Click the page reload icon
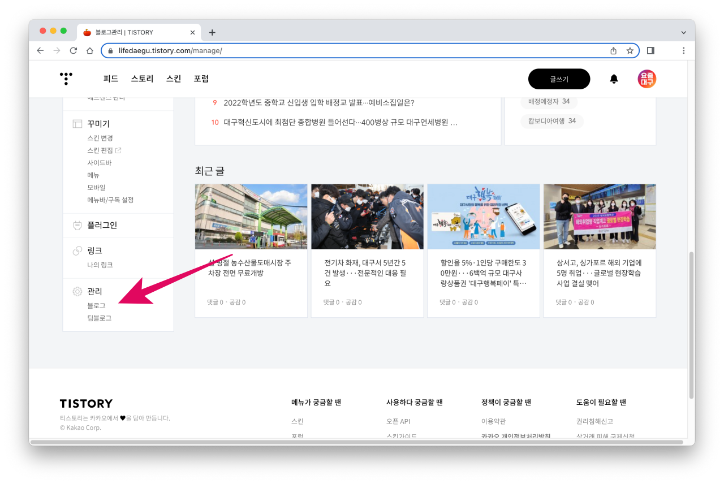Image resolution: width=724 pixels, height=484 pixels. coord(74,50)
